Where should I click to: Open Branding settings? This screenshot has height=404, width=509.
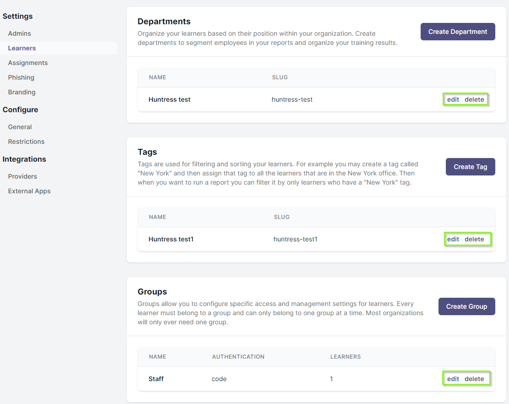tap(22, 92)
